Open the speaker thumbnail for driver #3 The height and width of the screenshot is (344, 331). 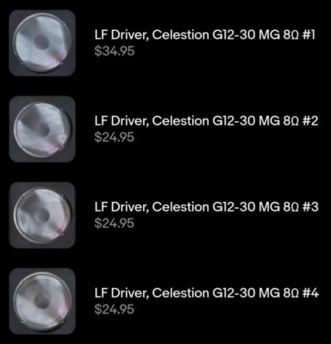click(42, 215)
